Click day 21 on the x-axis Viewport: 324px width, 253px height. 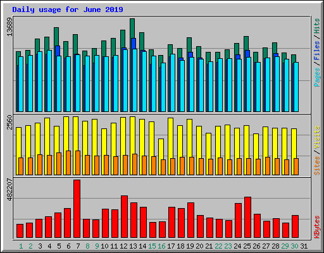(209, 246)
